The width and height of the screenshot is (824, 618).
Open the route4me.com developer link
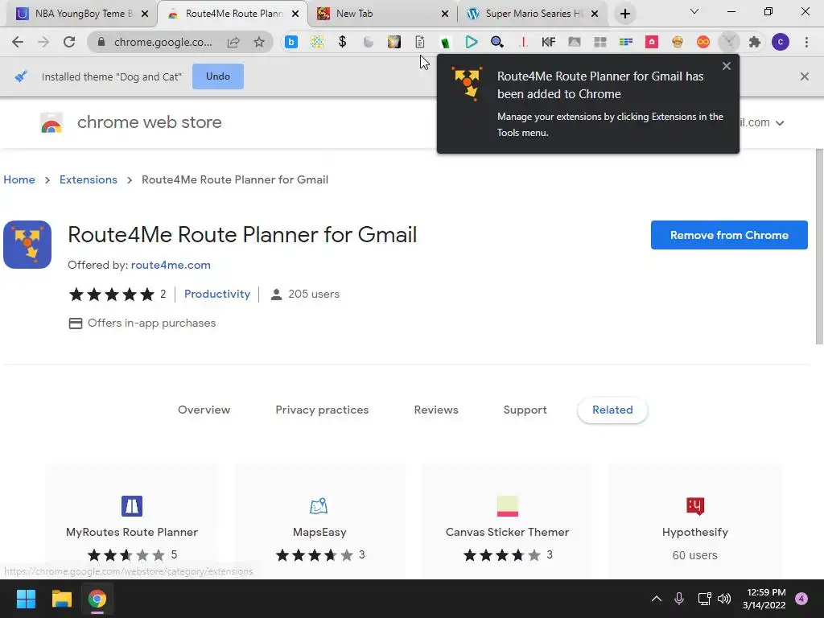(x=171, y=265)
